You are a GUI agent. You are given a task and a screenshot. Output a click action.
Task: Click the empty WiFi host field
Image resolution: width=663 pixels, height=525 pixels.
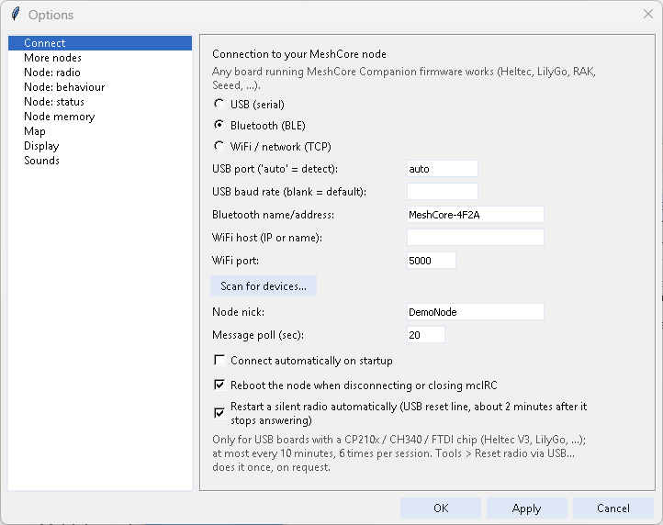(476, 238)
